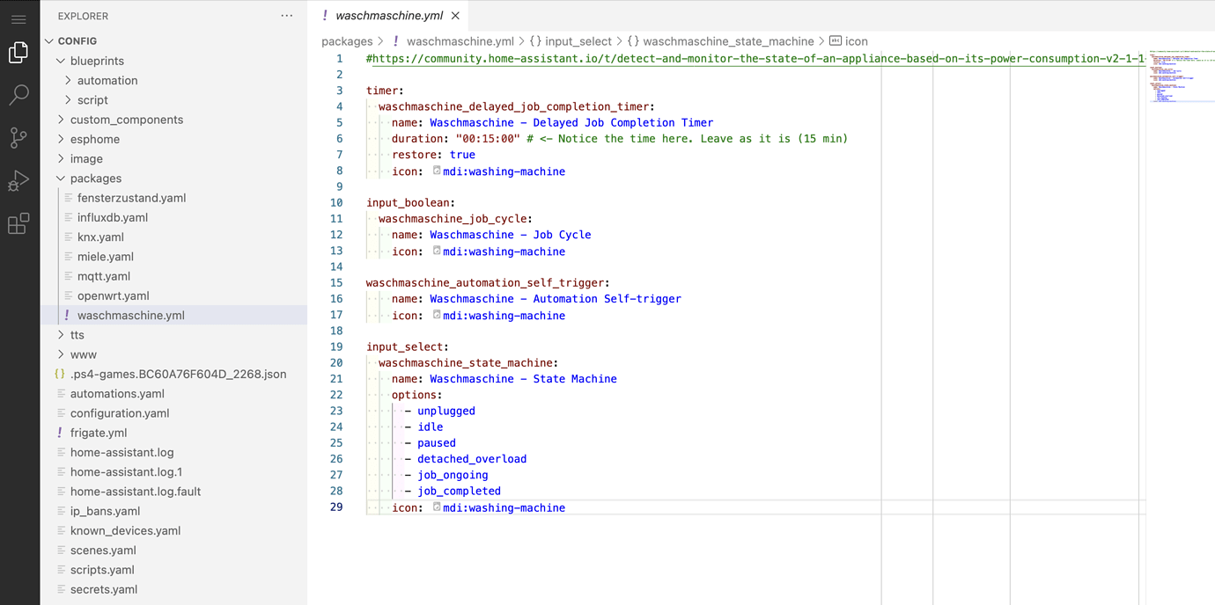Image resolution: width=1215 pixels, height=605 pixels.
Task: Click the mdi:washing-machine icon preview on line 13
Action: click(437, 251)
